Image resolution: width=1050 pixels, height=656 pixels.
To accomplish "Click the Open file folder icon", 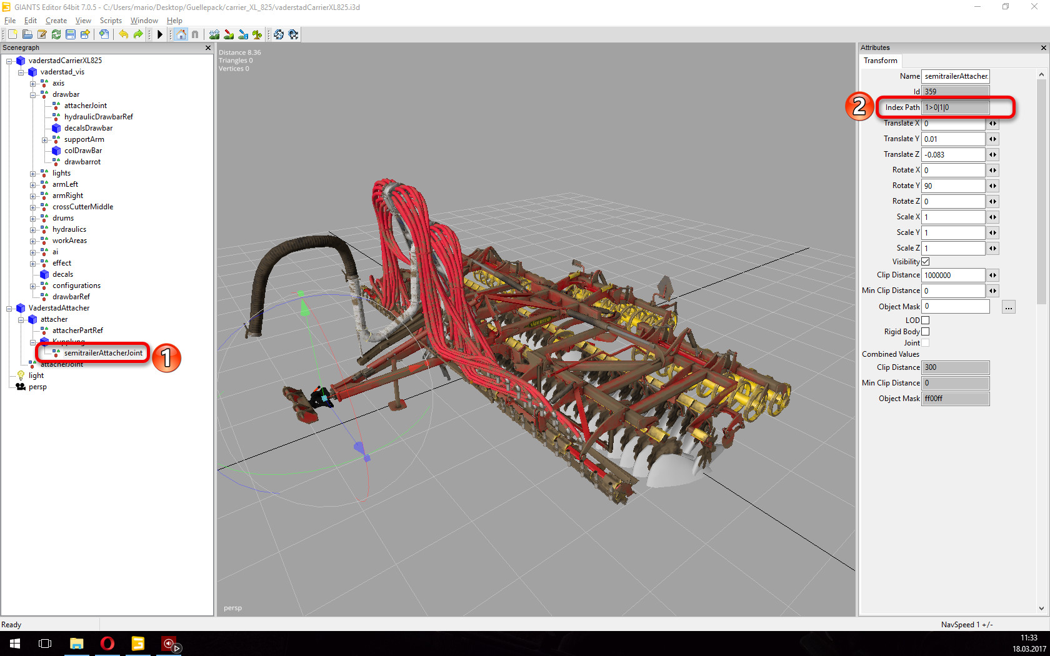I will pos(27,34).
